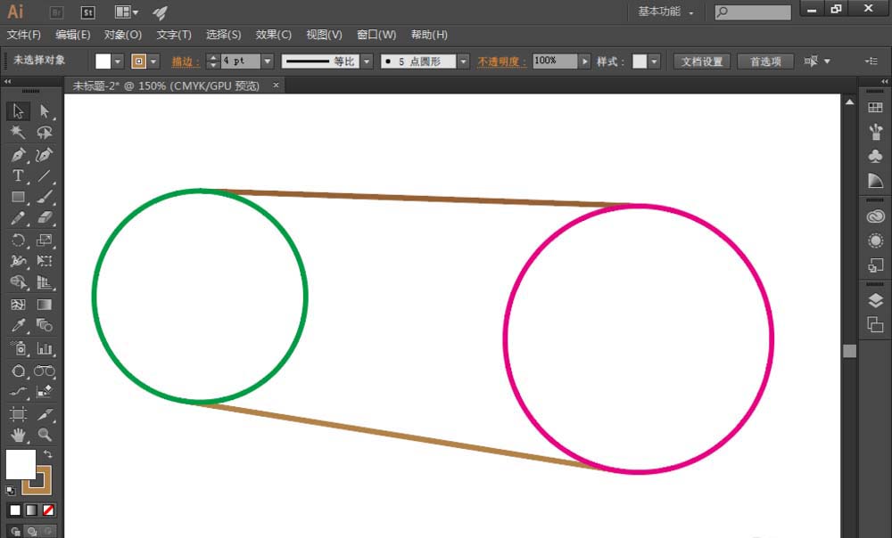Set paint mode to Color
This screenshot has width=892, height=538.
pos(15,510)
